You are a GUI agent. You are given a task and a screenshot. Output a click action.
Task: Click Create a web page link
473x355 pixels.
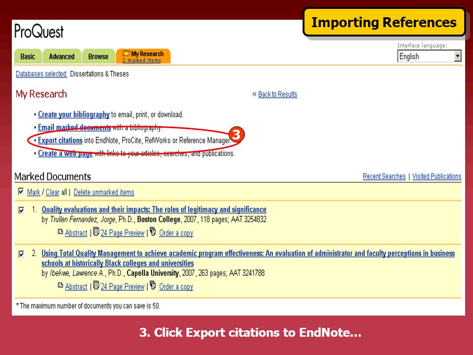point(65,153)
